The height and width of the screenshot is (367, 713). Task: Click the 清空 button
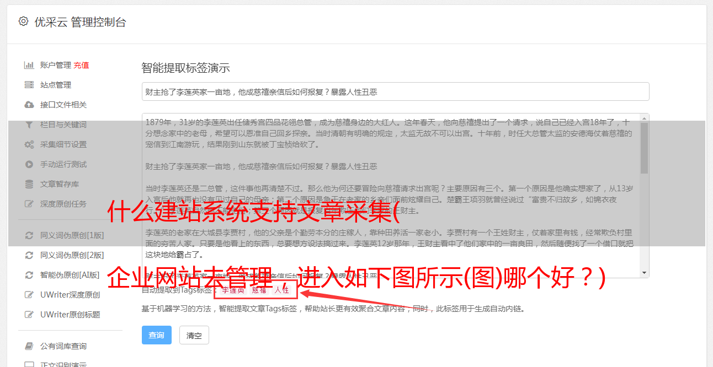click(194, 335)
